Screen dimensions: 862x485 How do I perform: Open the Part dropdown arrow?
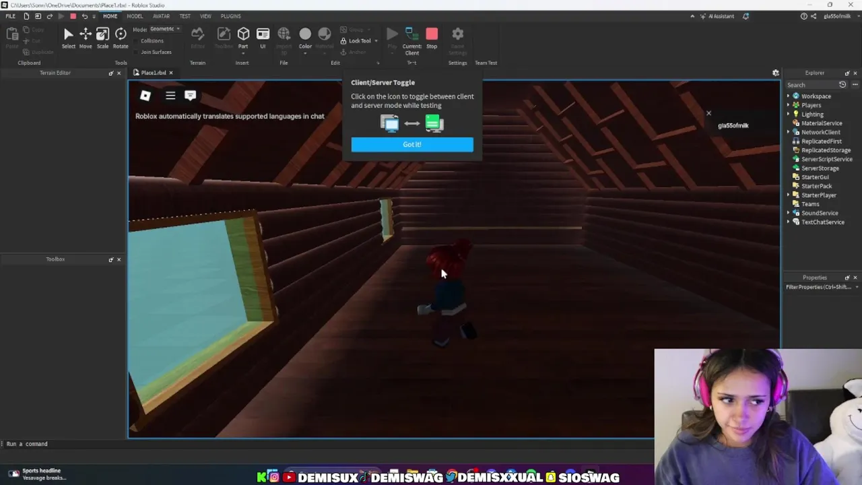pyautogui.click(x=243, y=53)
